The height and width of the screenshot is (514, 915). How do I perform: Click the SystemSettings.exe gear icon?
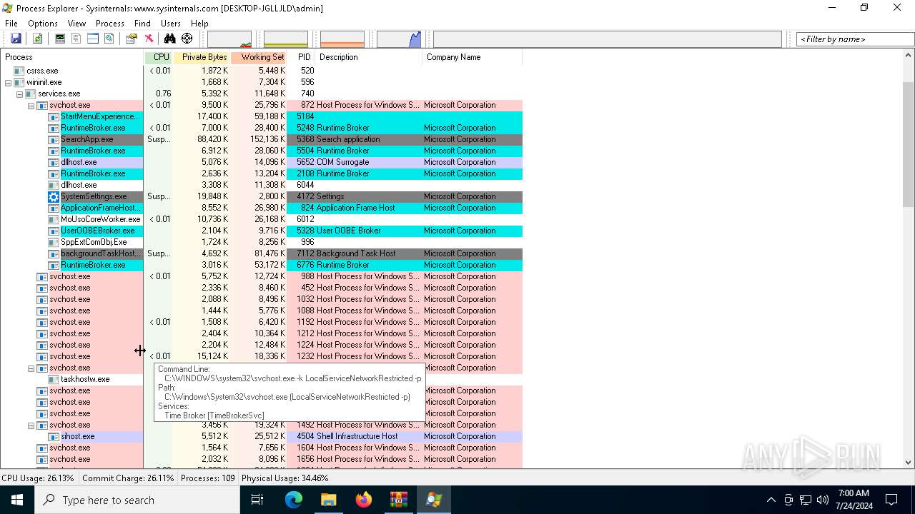click(54, 196)
